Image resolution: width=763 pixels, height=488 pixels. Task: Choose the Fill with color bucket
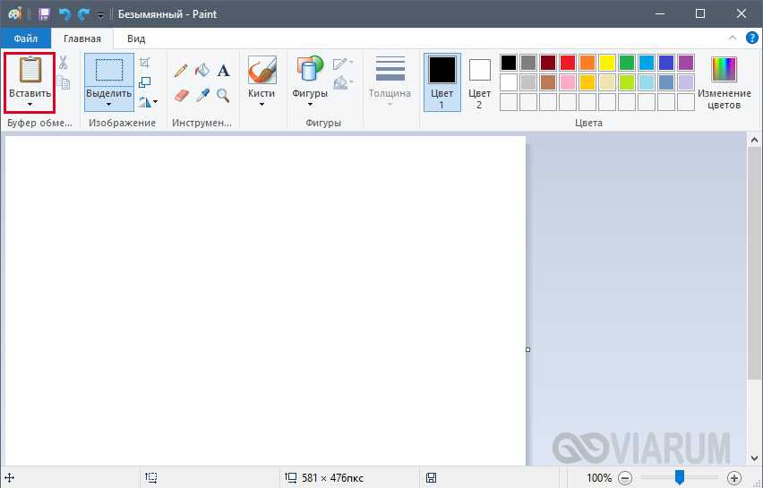(x=202, y=71)
